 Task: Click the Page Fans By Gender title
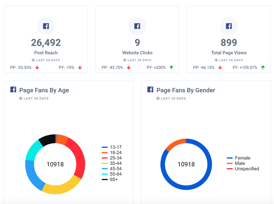(186, 90)
